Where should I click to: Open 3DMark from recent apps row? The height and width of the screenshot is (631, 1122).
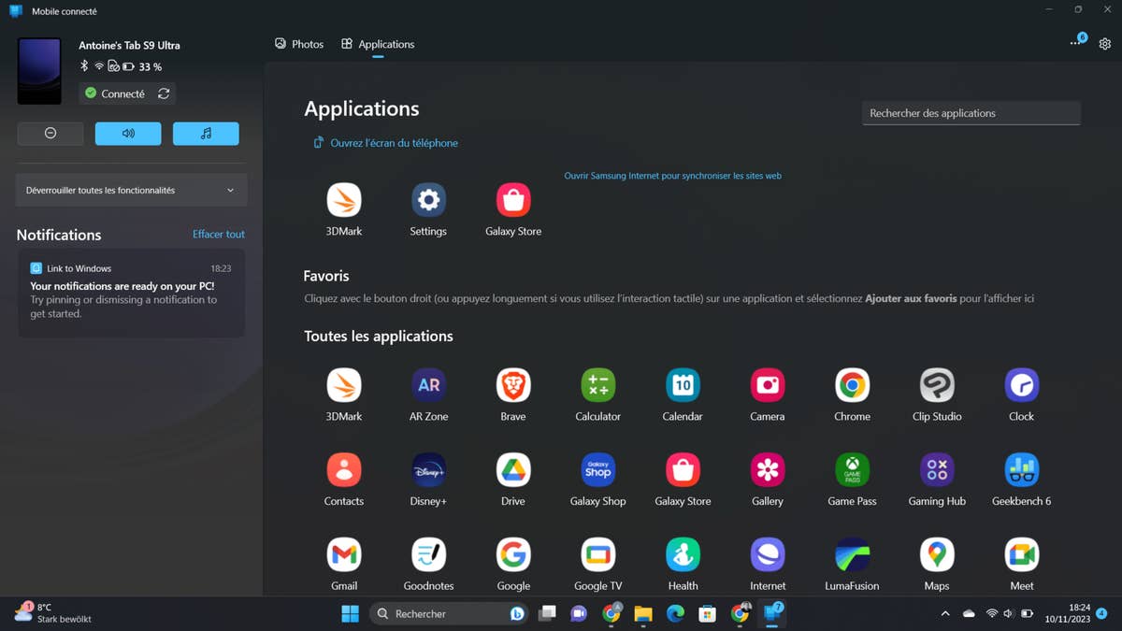pos(344,201)
